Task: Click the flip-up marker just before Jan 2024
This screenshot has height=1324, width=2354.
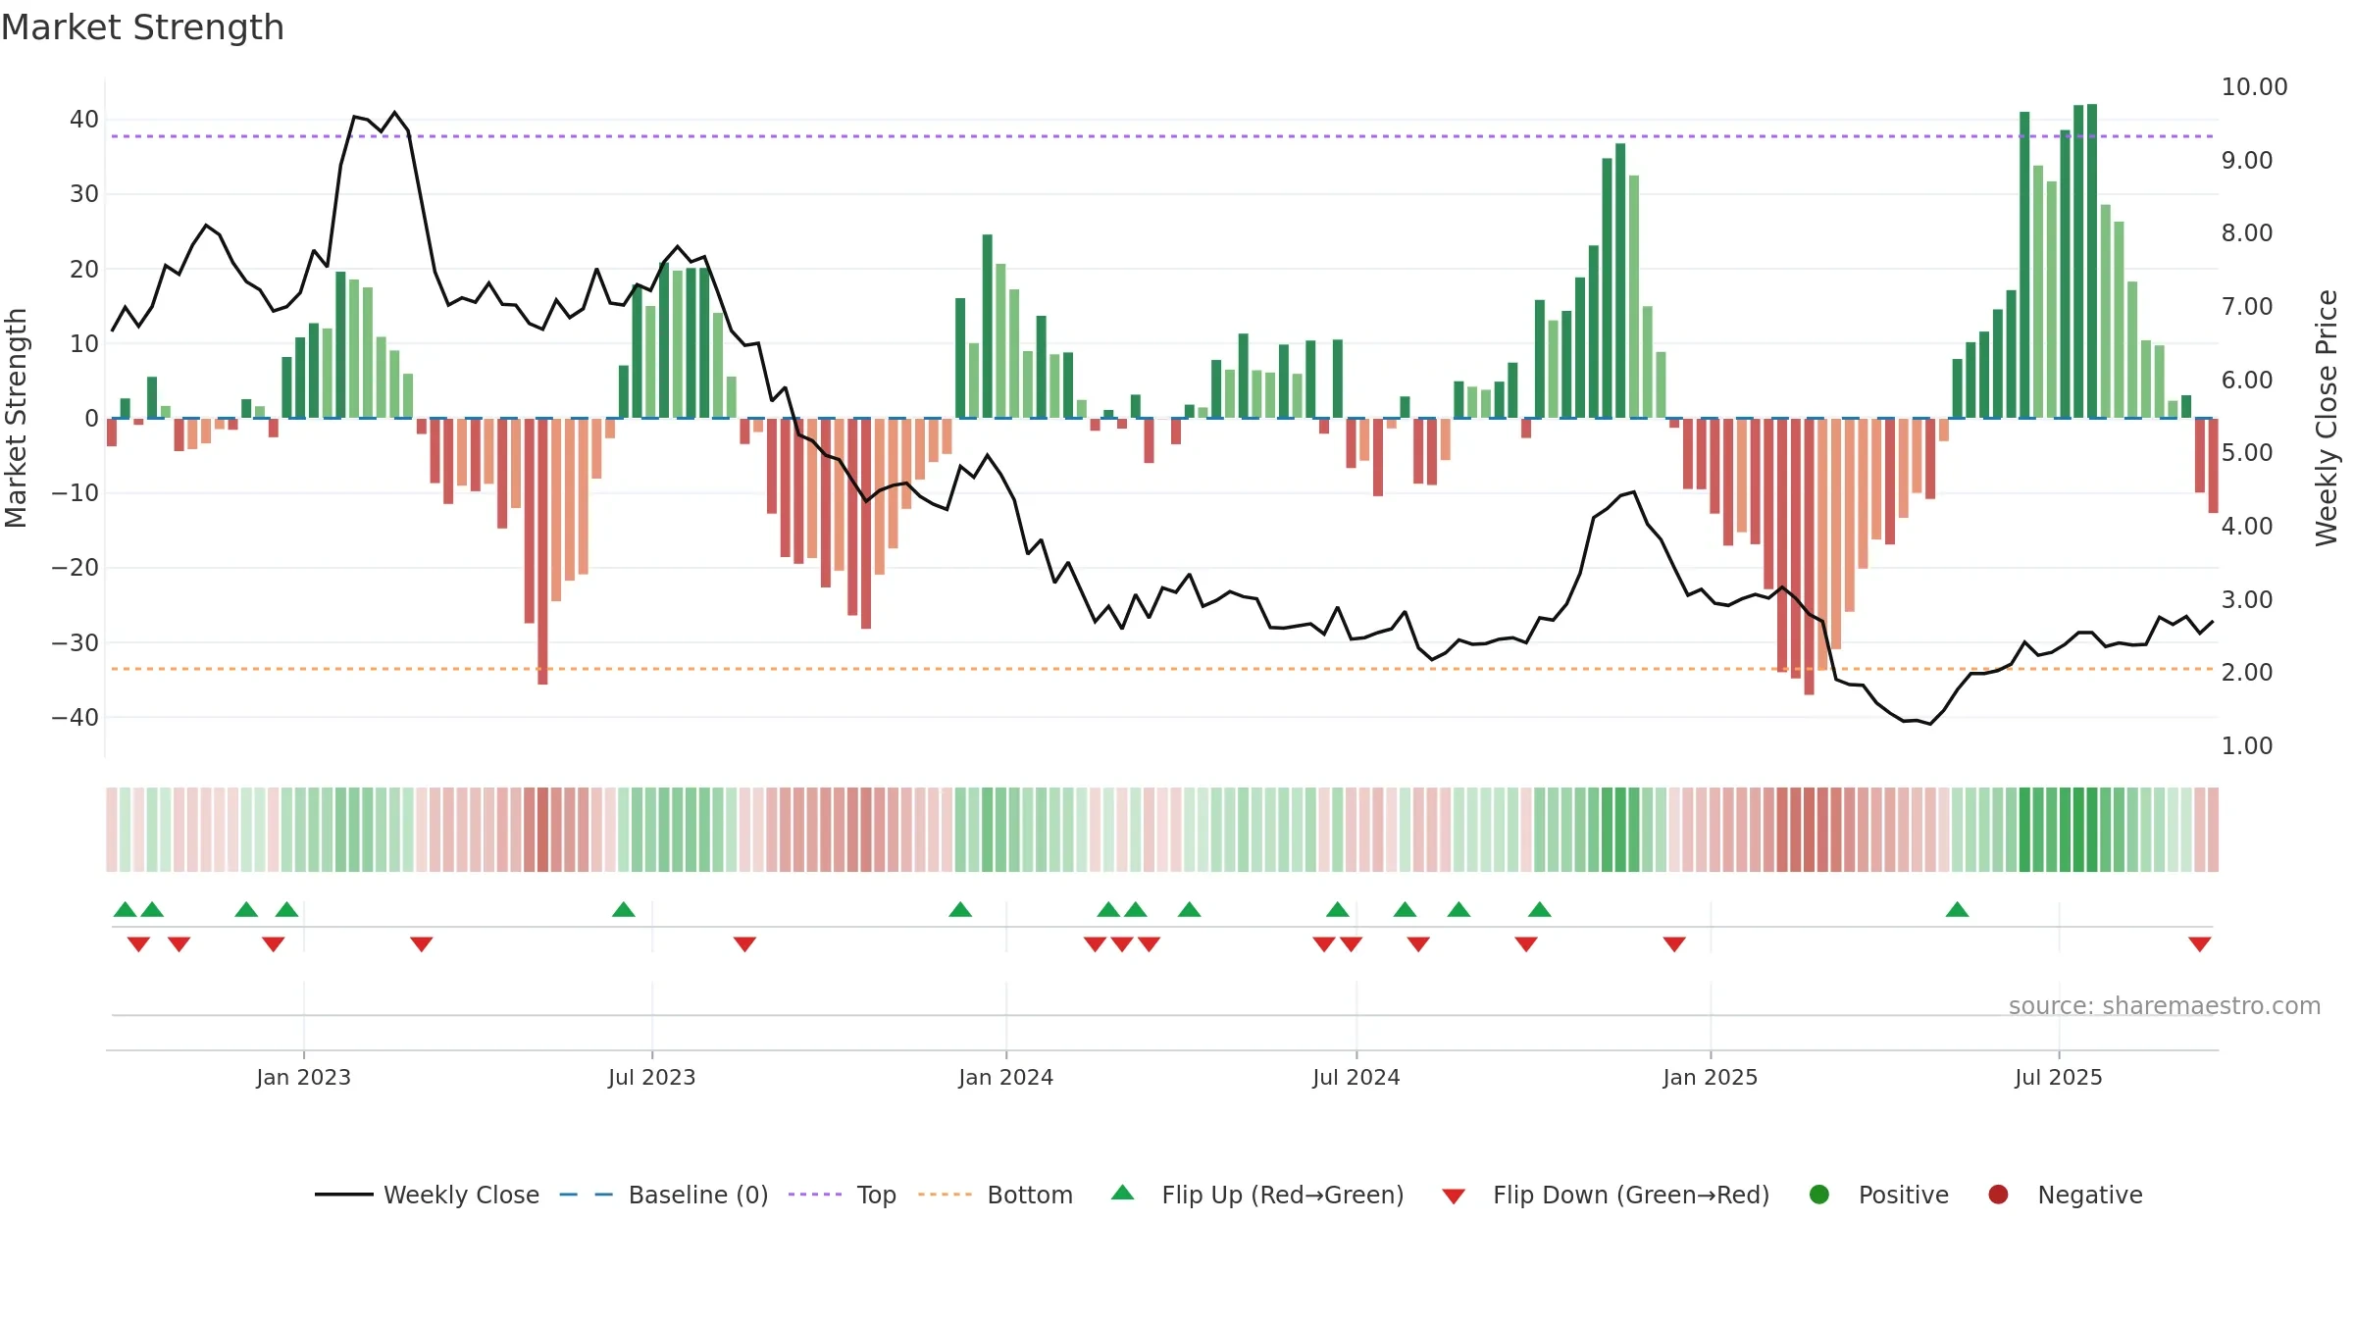Action: point(960,909)
